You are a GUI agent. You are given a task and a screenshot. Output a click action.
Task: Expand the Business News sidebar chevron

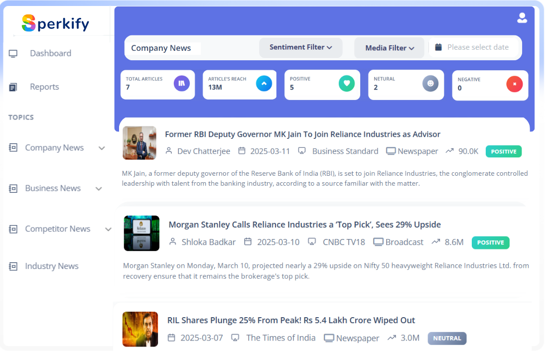click(x=99, y=189)
